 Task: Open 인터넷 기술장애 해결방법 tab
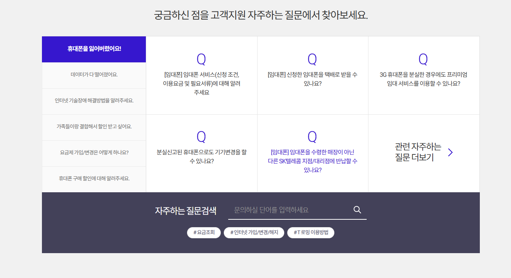[94, 101]
